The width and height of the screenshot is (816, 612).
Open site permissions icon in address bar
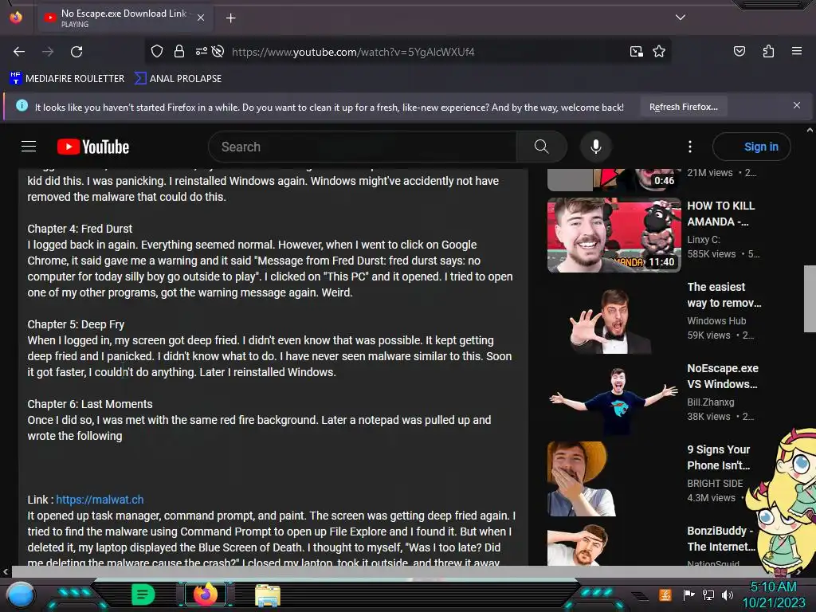[x=202, y=51]
